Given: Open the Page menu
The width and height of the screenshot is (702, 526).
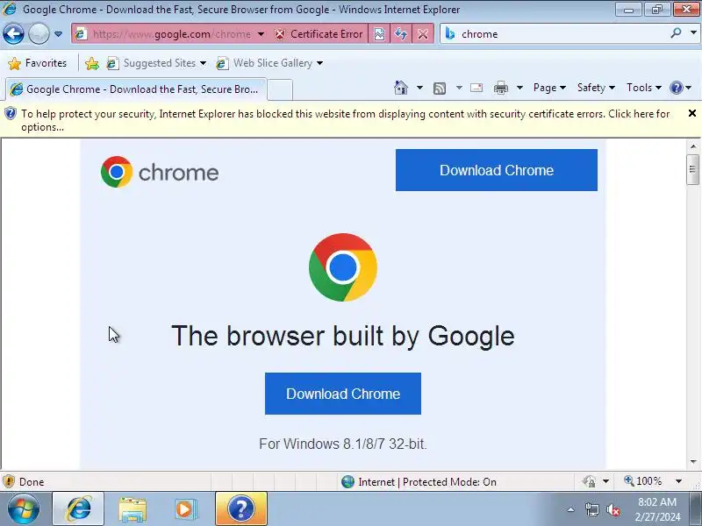Looking at the screenshot, I should coord(549,88).
